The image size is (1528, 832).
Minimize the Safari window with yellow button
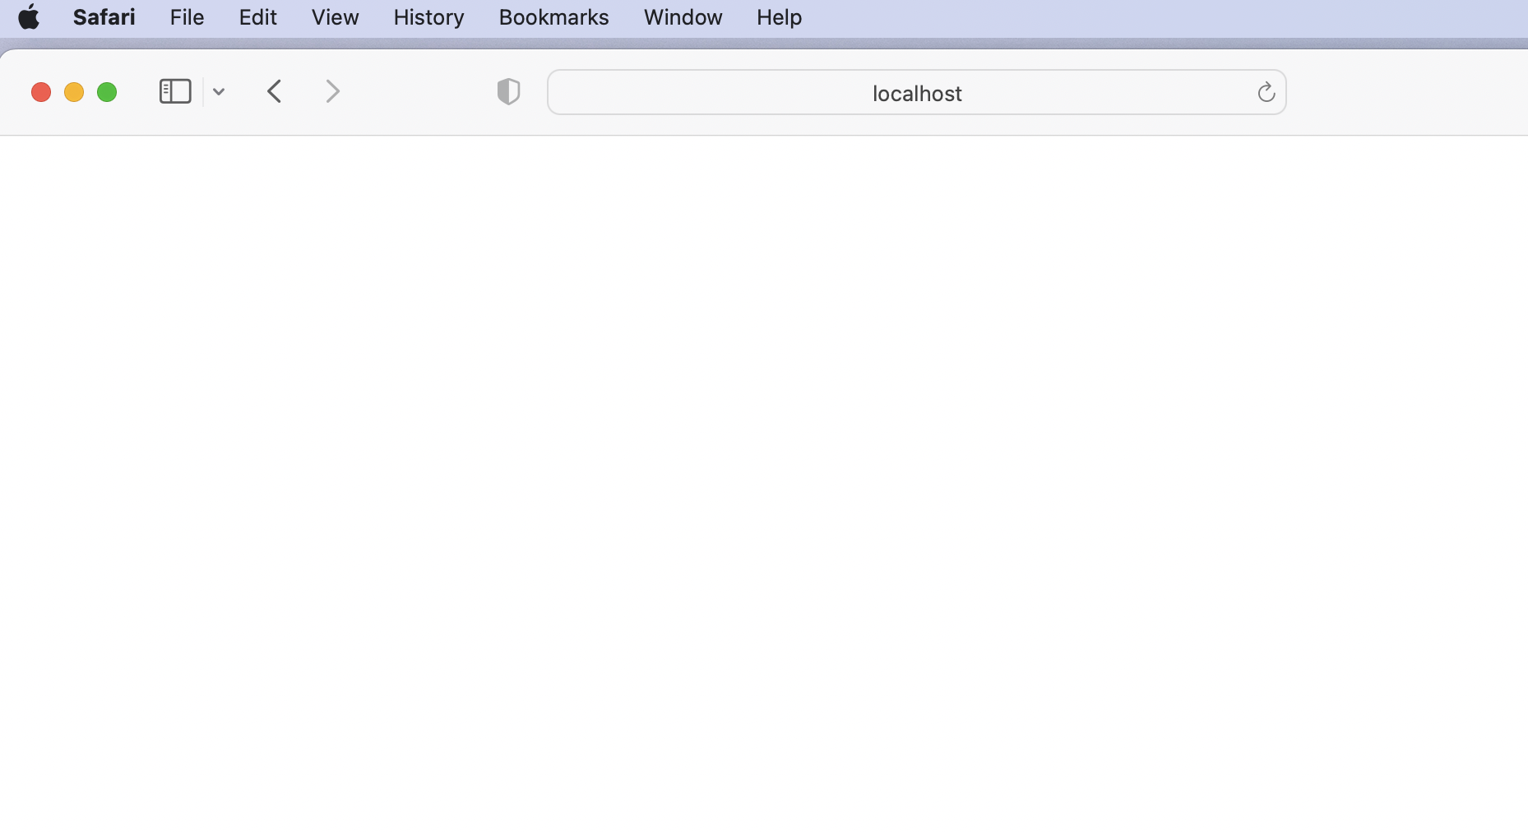coord(74,92)
